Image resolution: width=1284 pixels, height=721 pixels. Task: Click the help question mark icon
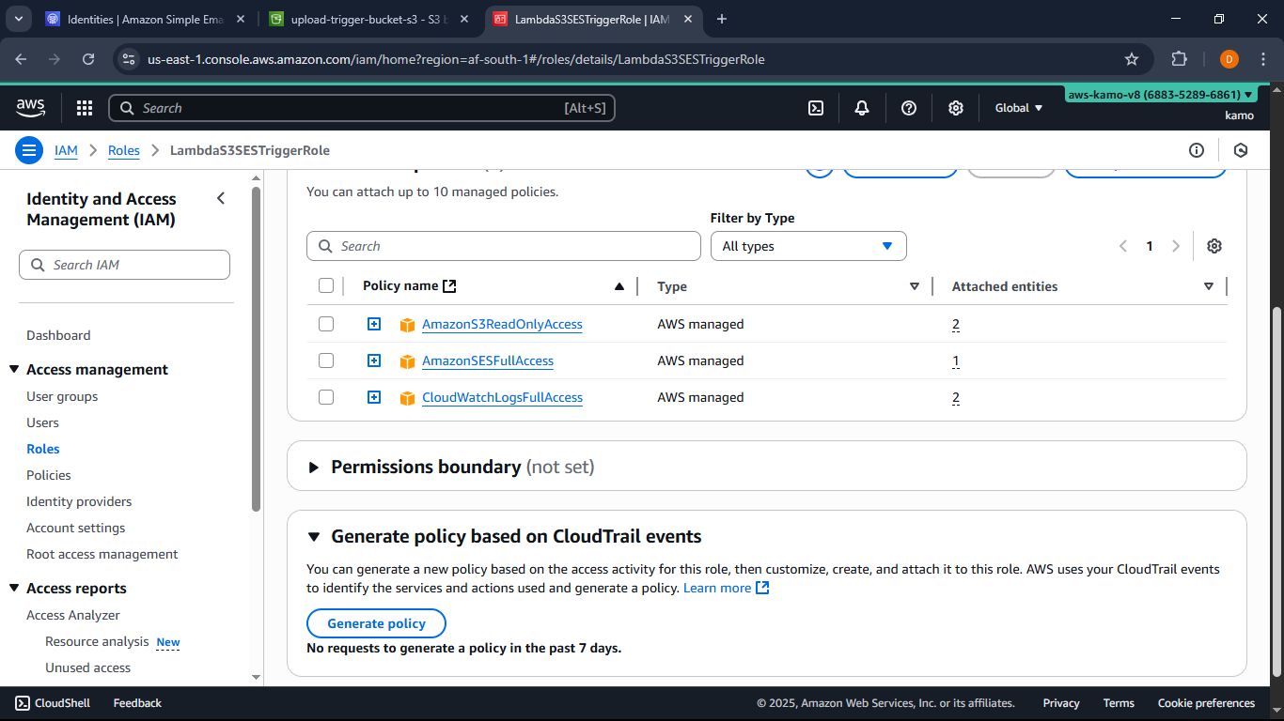point(909,108)
